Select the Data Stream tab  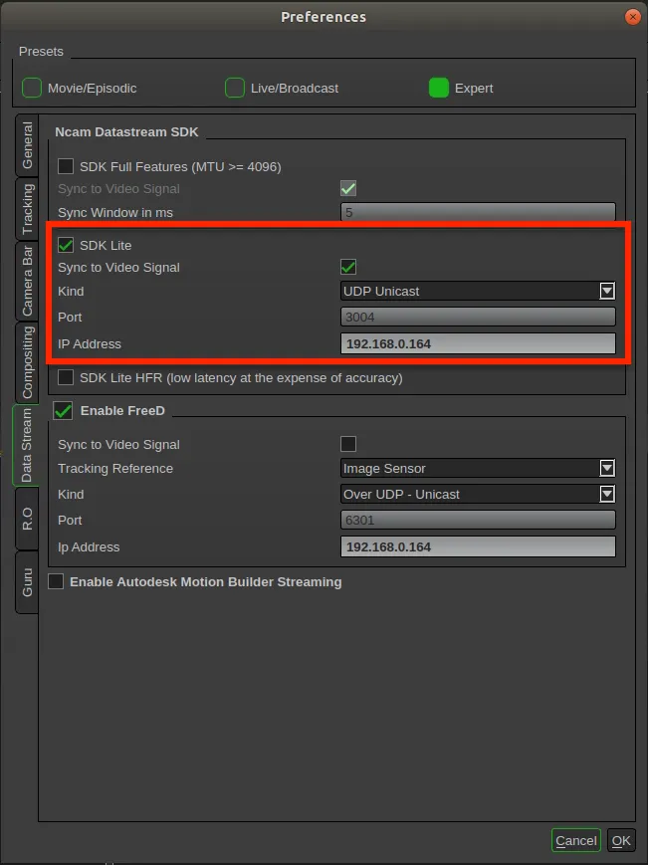pyautogui.click(x=26, y=445)
